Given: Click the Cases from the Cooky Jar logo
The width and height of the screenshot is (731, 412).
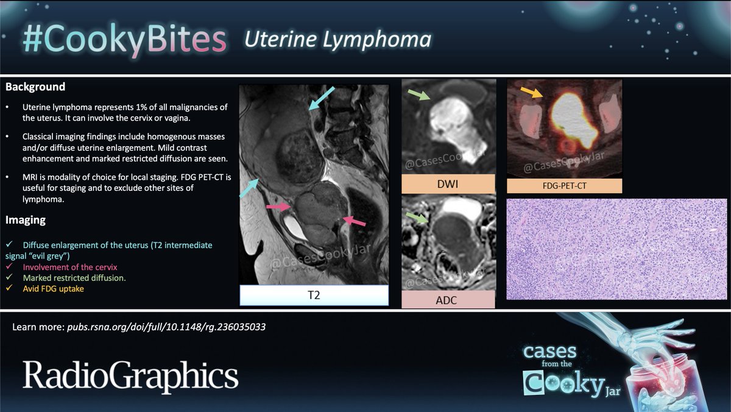Looking at the screenshot, I should click(x=571, y=369).
